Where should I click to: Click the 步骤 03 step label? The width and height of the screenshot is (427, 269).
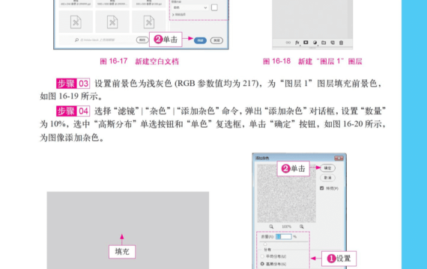73,84
